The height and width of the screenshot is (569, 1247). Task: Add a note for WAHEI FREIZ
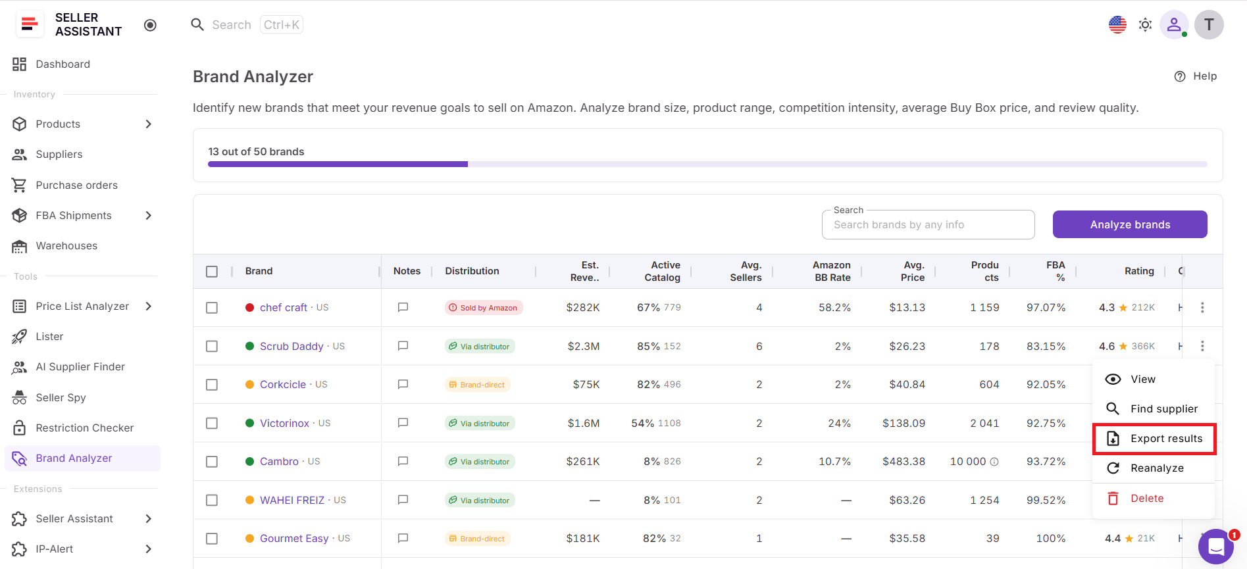click(403, 500)
